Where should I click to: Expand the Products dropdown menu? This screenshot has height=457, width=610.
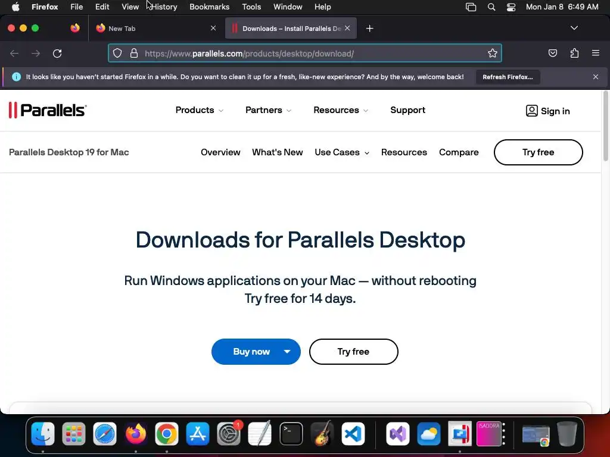(x=199, y=110)
